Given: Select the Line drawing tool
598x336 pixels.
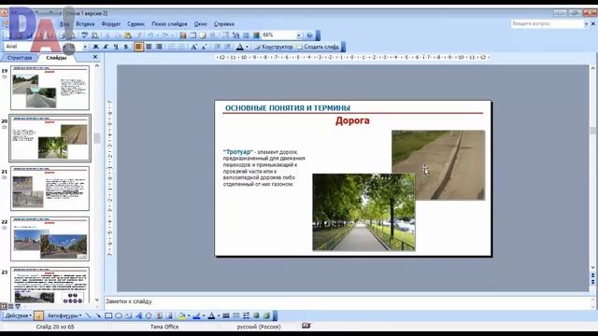Looking at the screenshot, I should (88, 315).
